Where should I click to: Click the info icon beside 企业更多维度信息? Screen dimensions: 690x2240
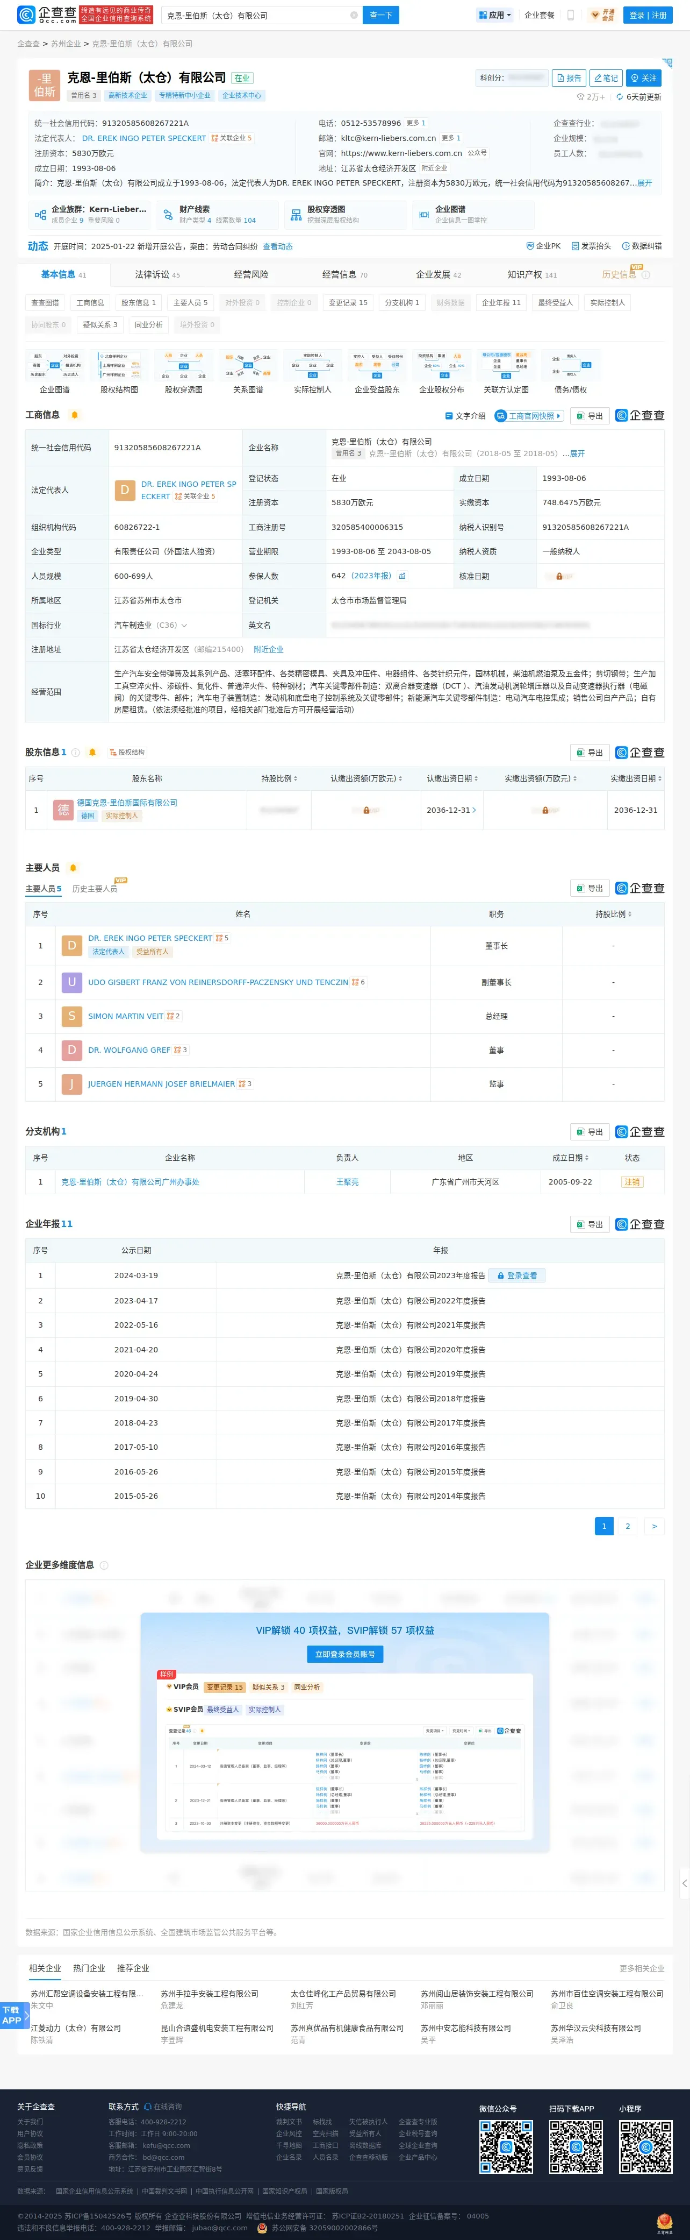point(104,1565)
